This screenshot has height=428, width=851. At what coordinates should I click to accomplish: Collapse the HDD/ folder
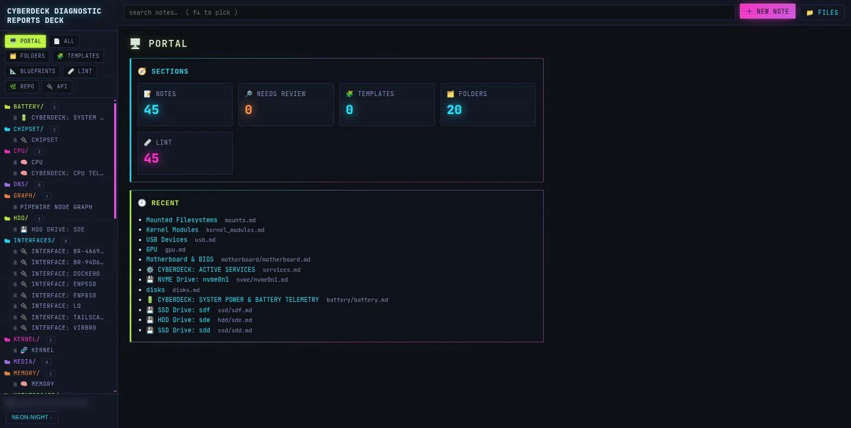click(x=21, y=218)
